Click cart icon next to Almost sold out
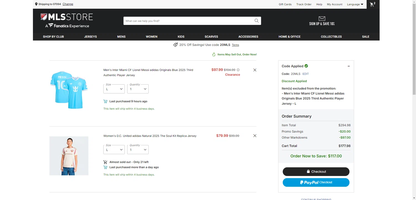Viewport: 416px width, 200px height. (105, 162)
